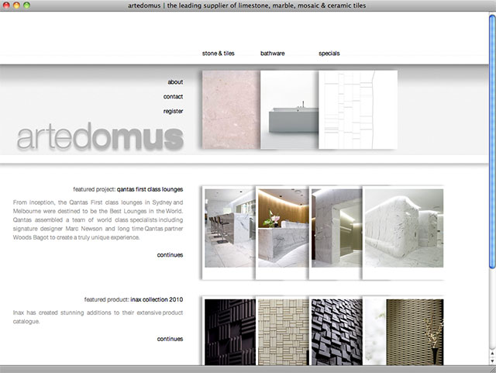Select the grey bathtub thumbnail
Screen dimensions: 496x373
click(x=289, y=109)
